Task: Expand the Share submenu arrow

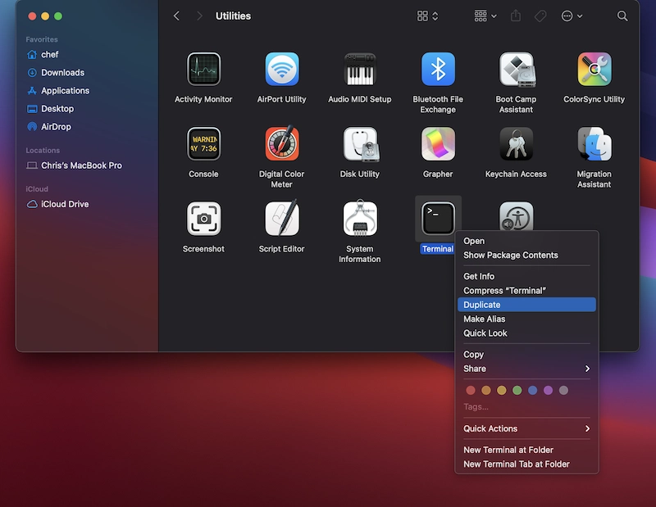Action: coord(587,369)
